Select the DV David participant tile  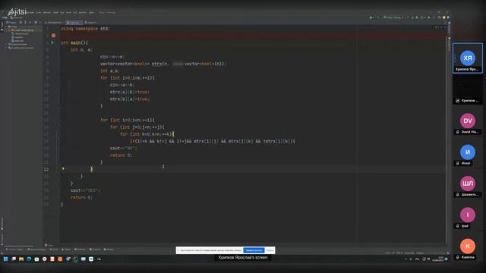468,121
